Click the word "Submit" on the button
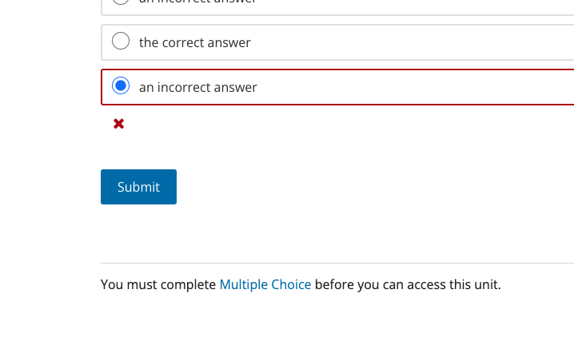 click(139, 187)
